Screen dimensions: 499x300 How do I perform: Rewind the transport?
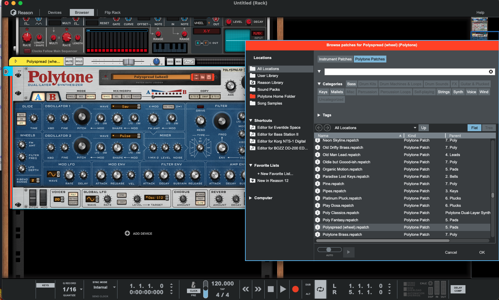246,289
